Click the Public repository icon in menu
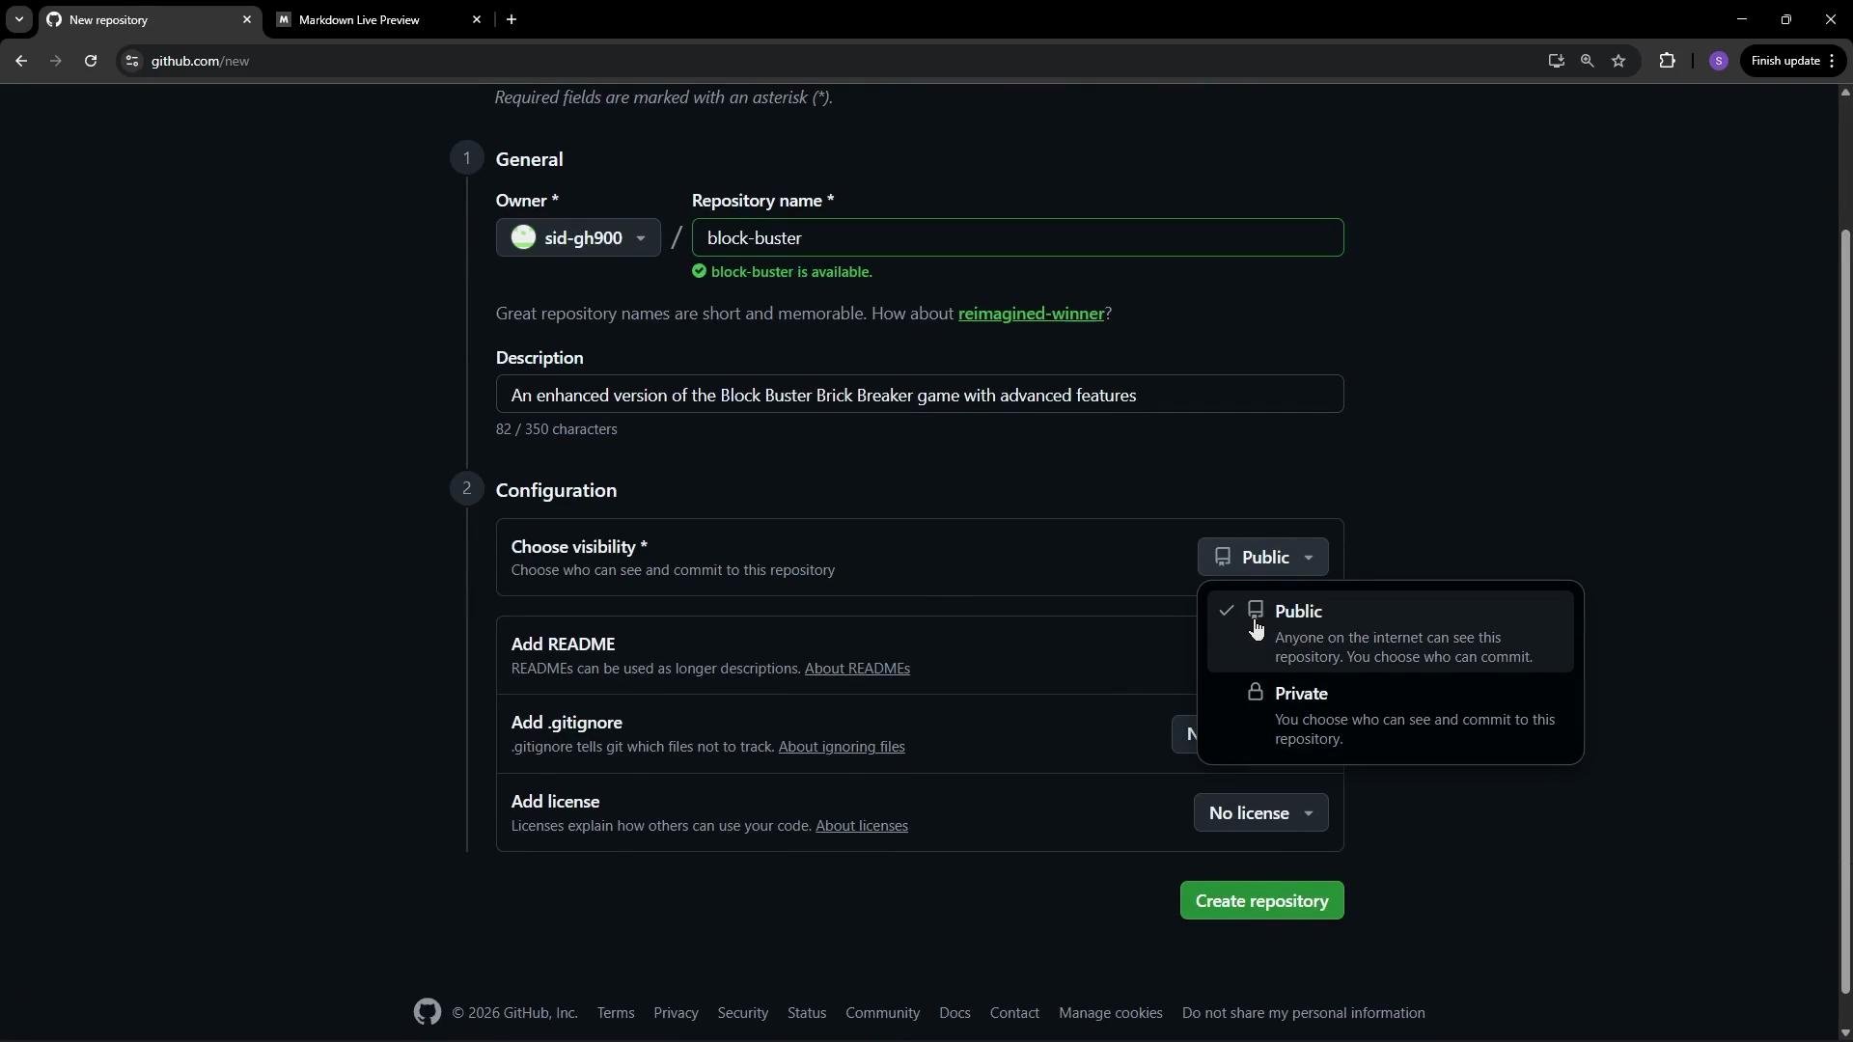 1256,610
